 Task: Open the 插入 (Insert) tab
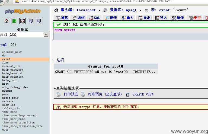click(128, 18)
